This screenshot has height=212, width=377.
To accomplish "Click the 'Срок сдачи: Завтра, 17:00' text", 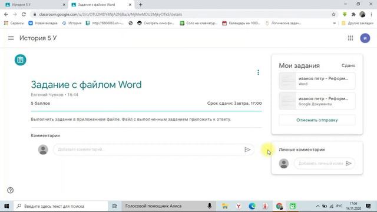I will point(234,103).
